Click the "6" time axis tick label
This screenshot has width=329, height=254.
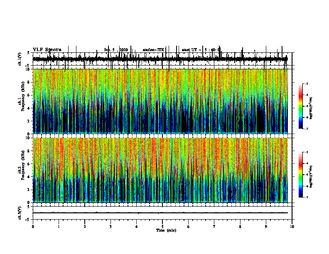pos(189,227)
